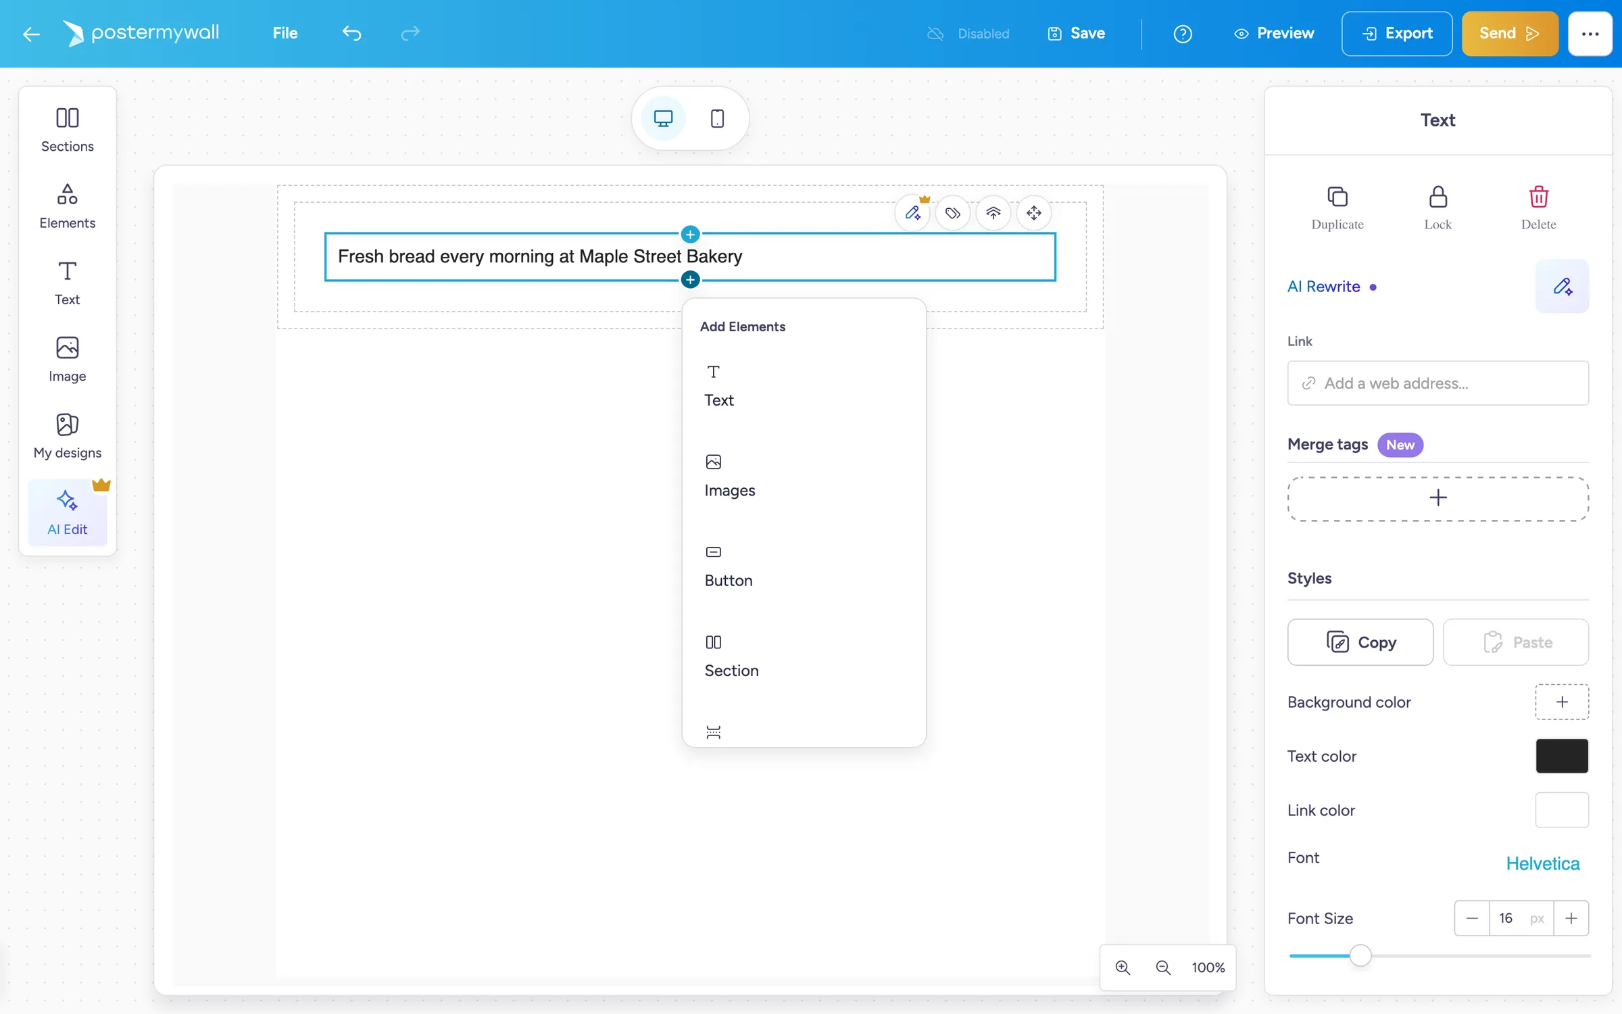The width and height of the screenshot is (1622, 1014).
Task: Zoom out on the canvas
Action: tap(1163, 967)
